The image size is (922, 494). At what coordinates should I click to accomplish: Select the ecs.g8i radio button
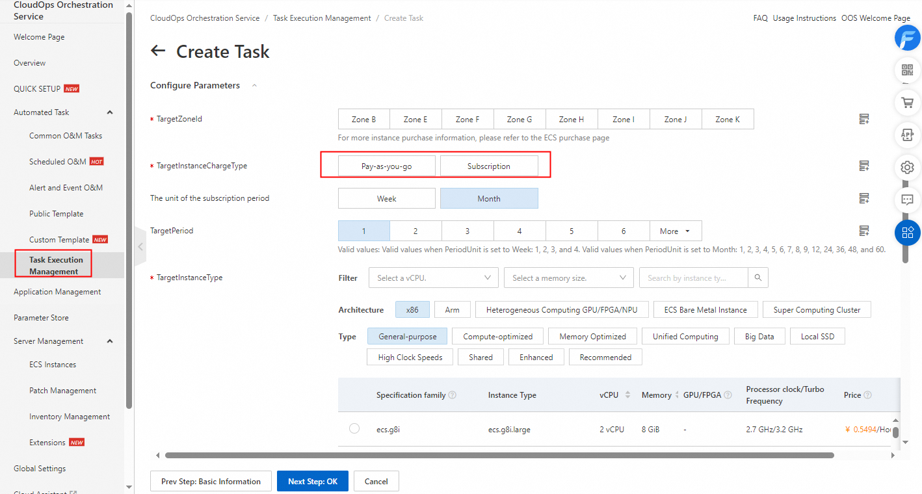coord(354,428)
